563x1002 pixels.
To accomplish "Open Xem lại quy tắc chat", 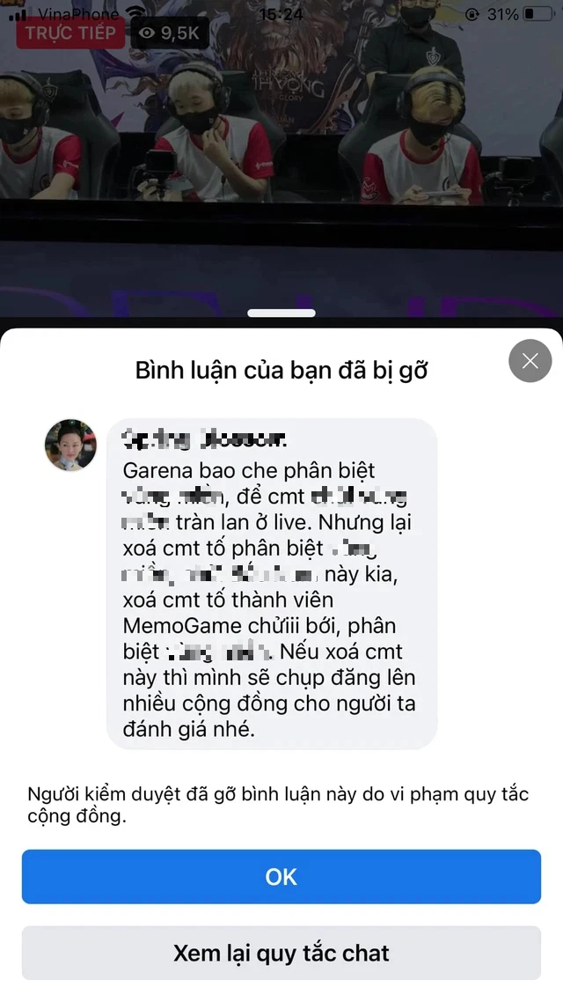I will click(281, 953).
